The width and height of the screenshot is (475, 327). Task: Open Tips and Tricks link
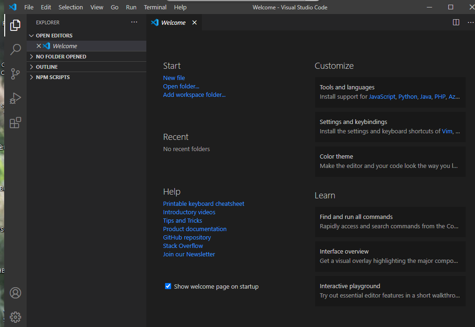(182, 221)
